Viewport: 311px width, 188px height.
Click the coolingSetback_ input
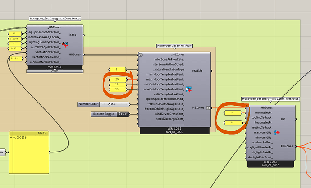coord(262,118)
